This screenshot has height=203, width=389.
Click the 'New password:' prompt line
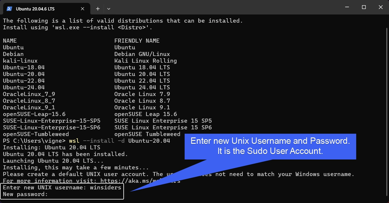click(x=25, y=194)
